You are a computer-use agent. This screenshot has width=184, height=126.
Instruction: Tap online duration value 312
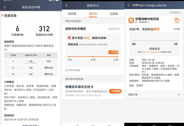pyautogui.click(x=44, y=28)
